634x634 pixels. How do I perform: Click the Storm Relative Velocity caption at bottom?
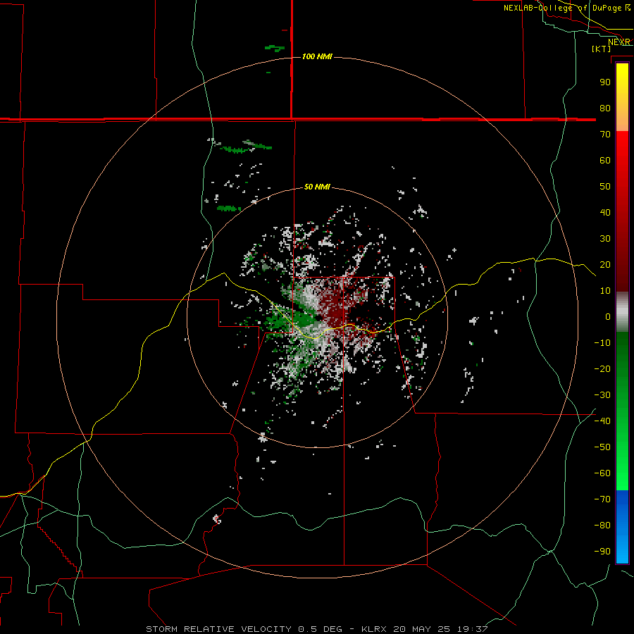[316, 629]
